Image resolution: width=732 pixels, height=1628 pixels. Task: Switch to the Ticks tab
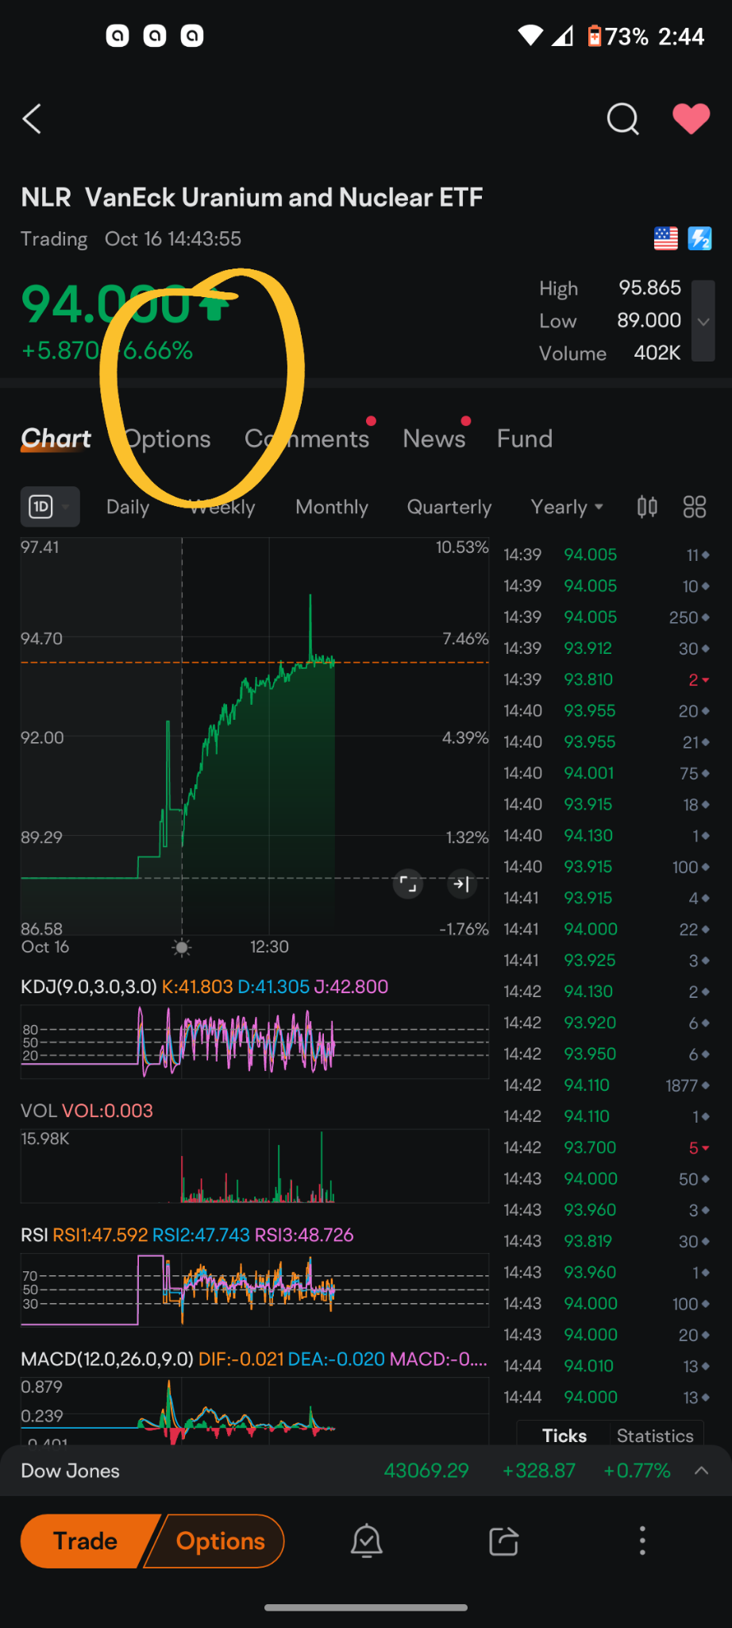564,1436
